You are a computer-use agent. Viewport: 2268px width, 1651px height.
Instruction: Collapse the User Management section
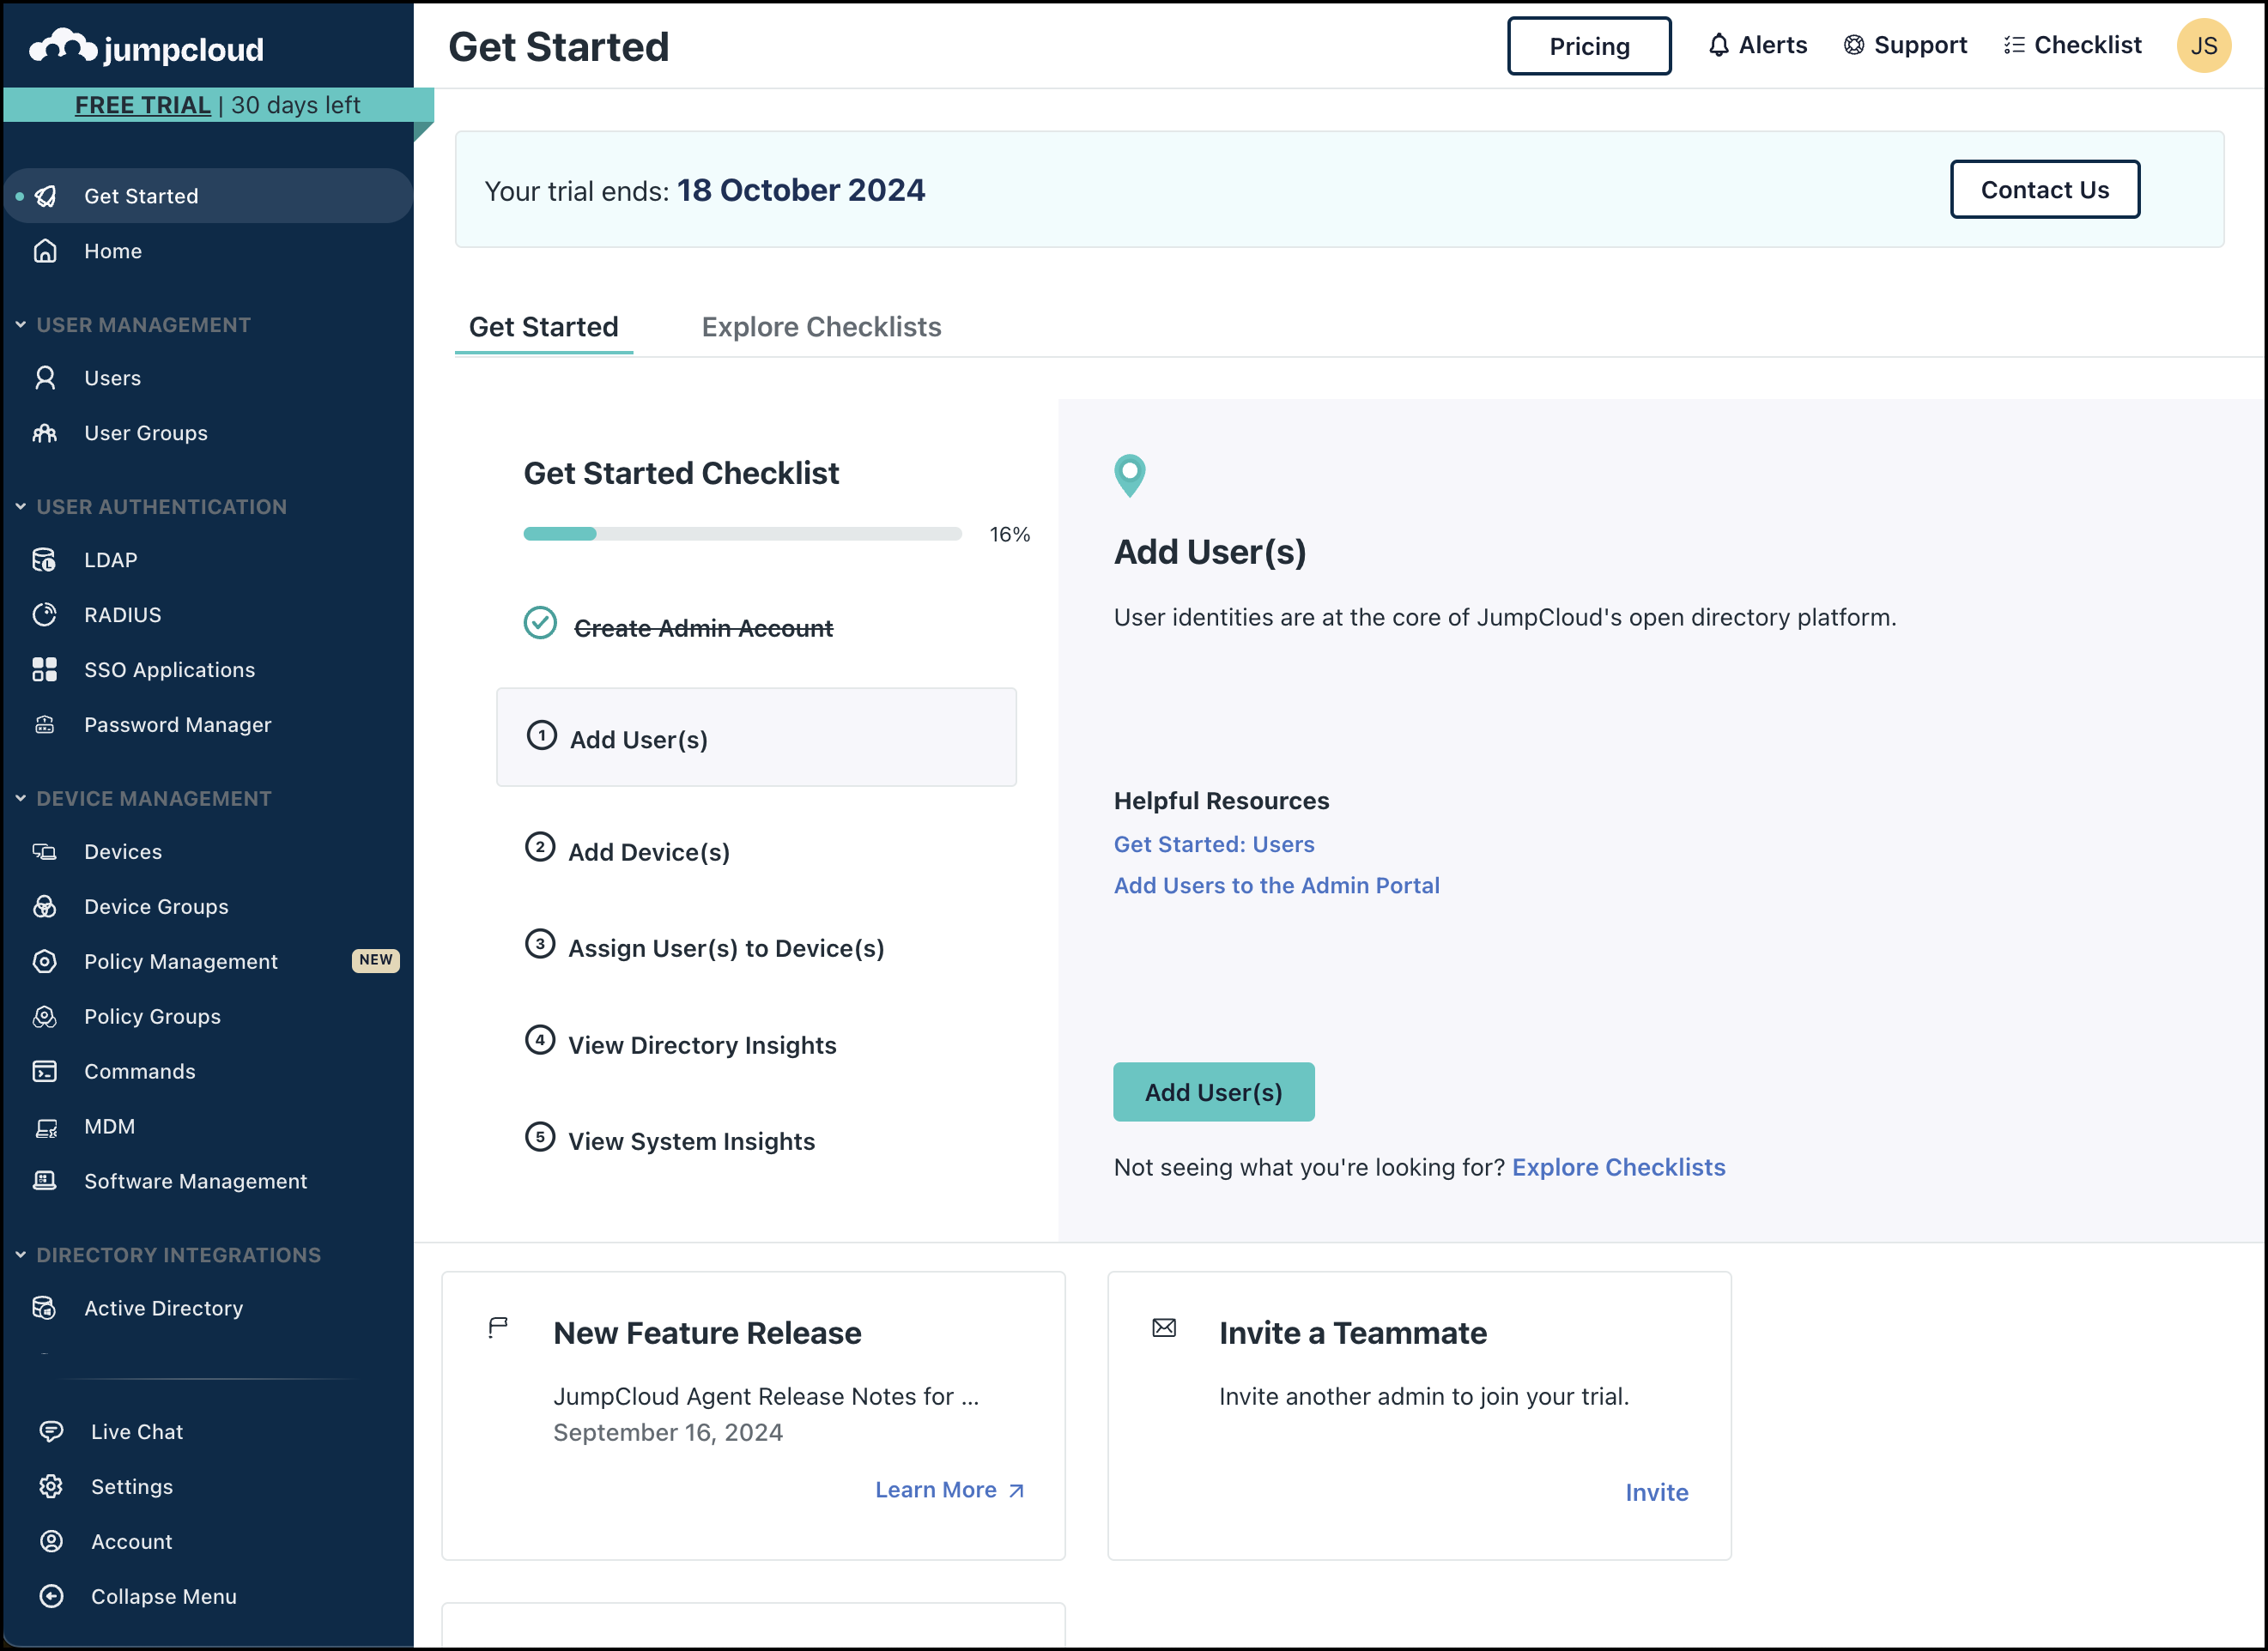click(x=20, y=325)
